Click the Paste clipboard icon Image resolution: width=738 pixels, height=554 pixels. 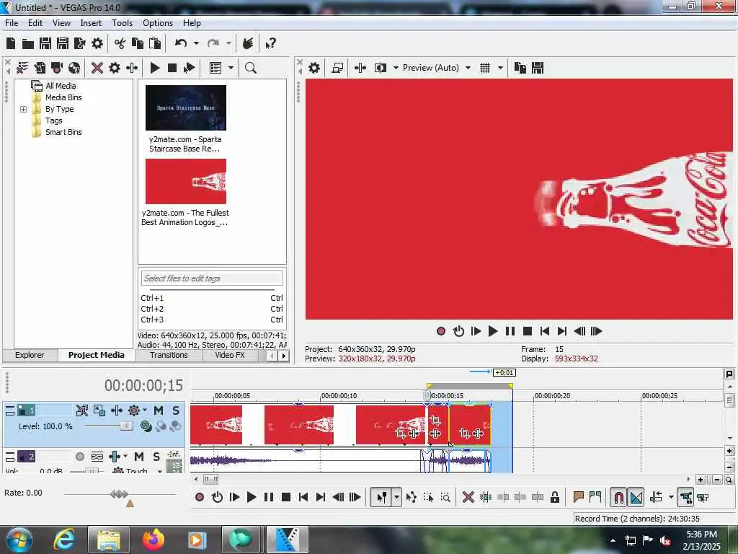[x=155, y=44]
